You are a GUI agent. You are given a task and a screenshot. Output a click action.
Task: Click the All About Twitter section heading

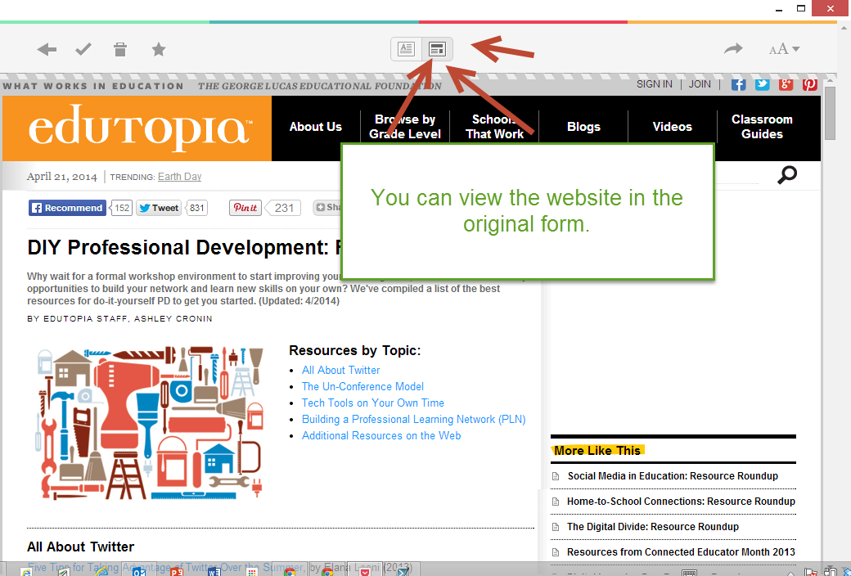point(80,547)
